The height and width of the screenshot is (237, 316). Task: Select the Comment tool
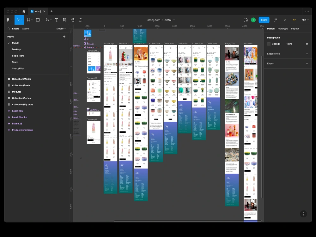[x=80, y=20]
